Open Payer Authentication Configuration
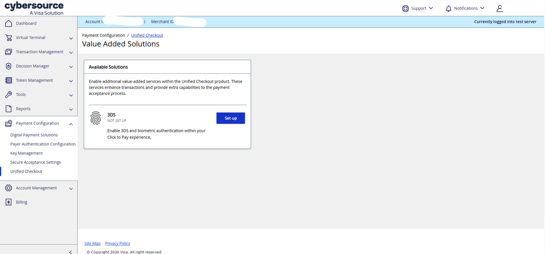 (43, 144)
